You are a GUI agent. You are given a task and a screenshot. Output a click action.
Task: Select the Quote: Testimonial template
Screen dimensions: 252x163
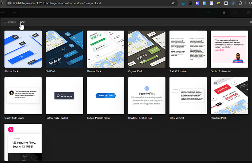click(229, 49)
